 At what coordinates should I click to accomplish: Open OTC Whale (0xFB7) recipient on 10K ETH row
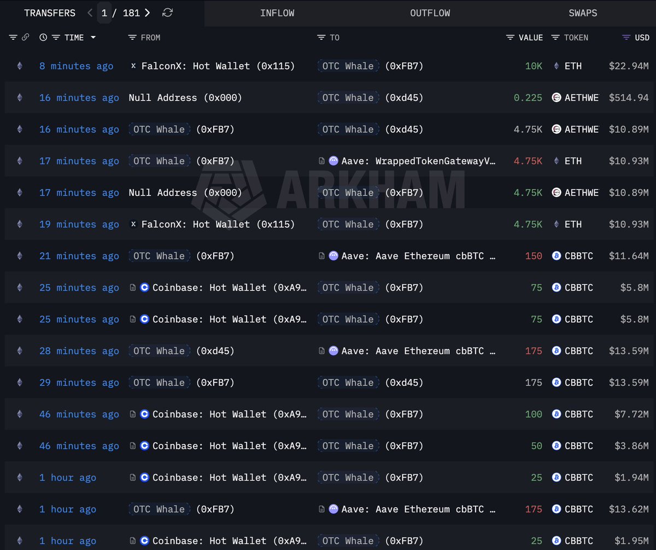370,66
